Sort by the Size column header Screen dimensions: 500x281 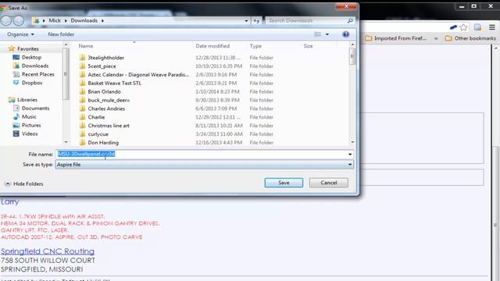[x=308, y=46]
